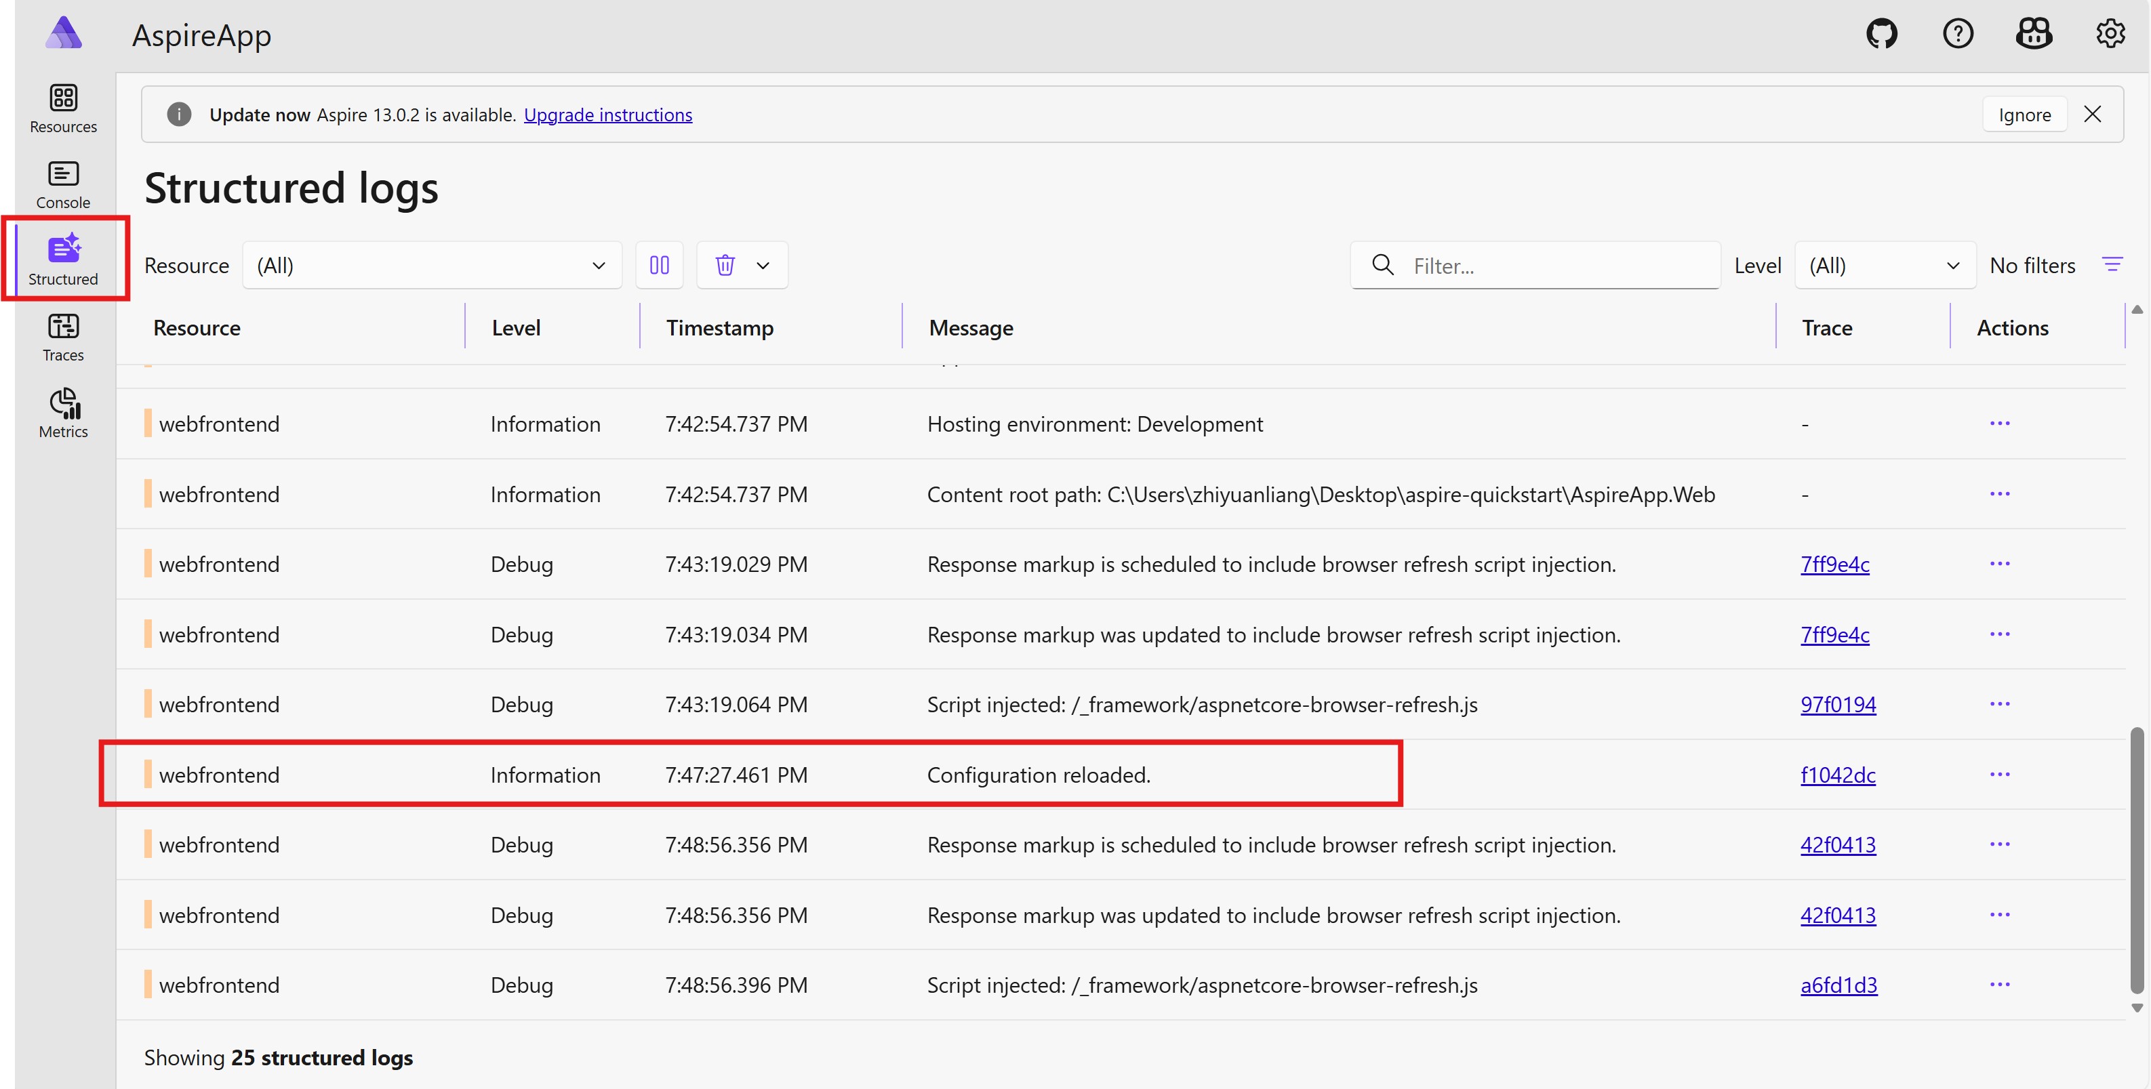Open trace link f1042dc
The width and height of the screenshot is (2151, 1089).
1837,775
